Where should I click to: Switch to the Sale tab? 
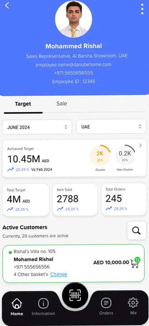(x=62, y=104)
